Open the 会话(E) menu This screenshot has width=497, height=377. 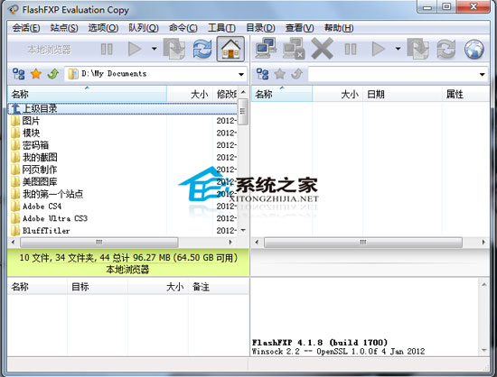[26, 28]
